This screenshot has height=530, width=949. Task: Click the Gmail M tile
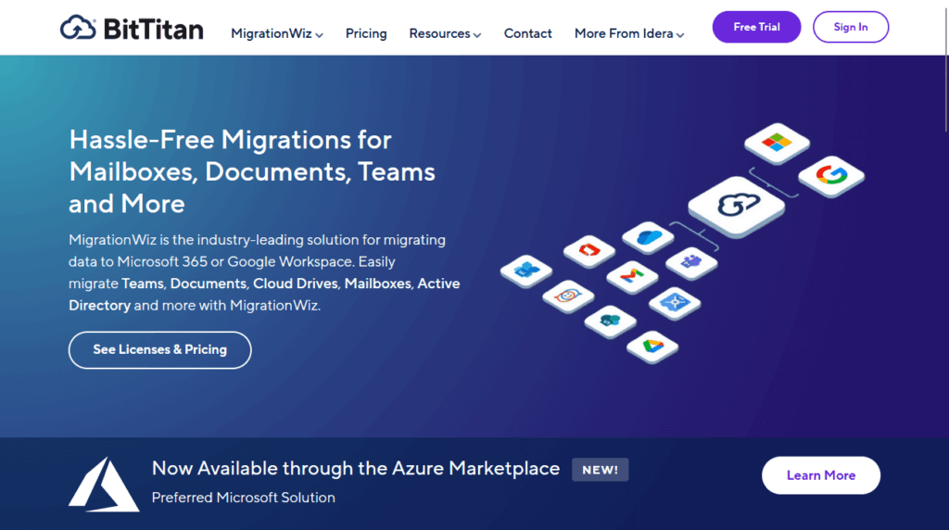[x=632, y=276]
